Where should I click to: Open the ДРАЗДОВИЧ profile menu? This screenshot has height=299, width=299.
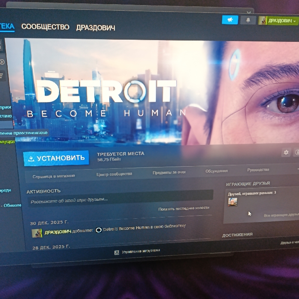click(x=96, y=28)
